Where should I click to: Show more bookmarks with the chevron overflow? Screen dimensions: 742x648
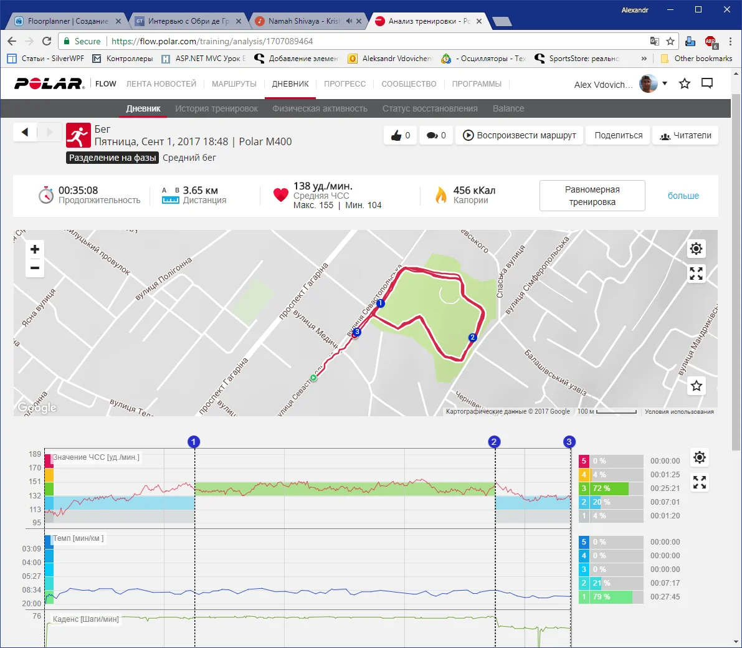644,59
